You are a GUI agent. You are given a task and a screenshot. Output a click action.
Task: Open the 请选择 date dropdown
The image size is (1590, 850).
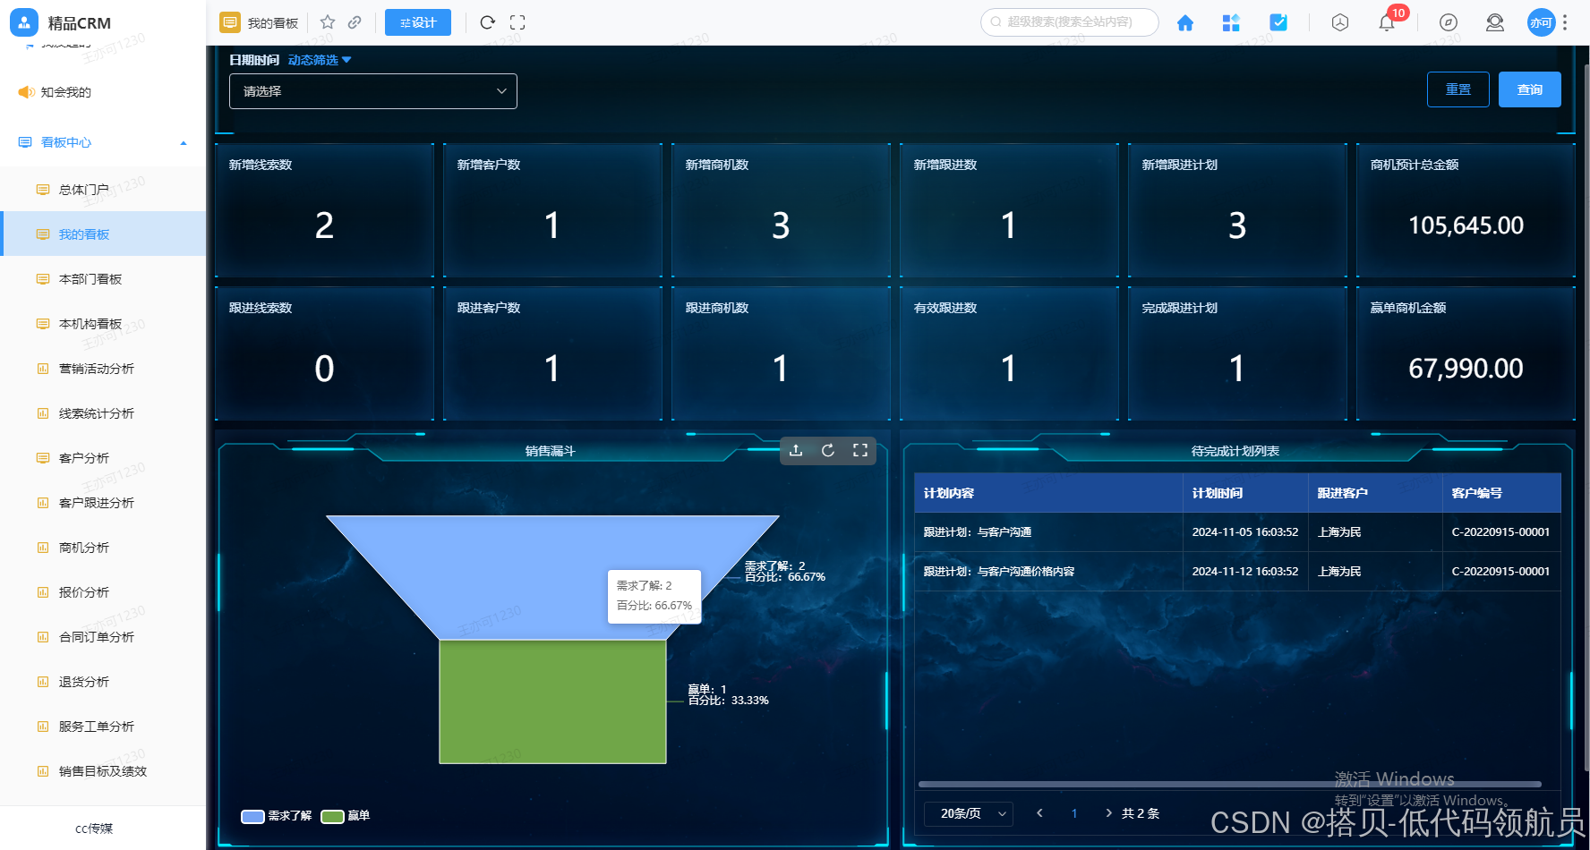(x=373, y=91)
